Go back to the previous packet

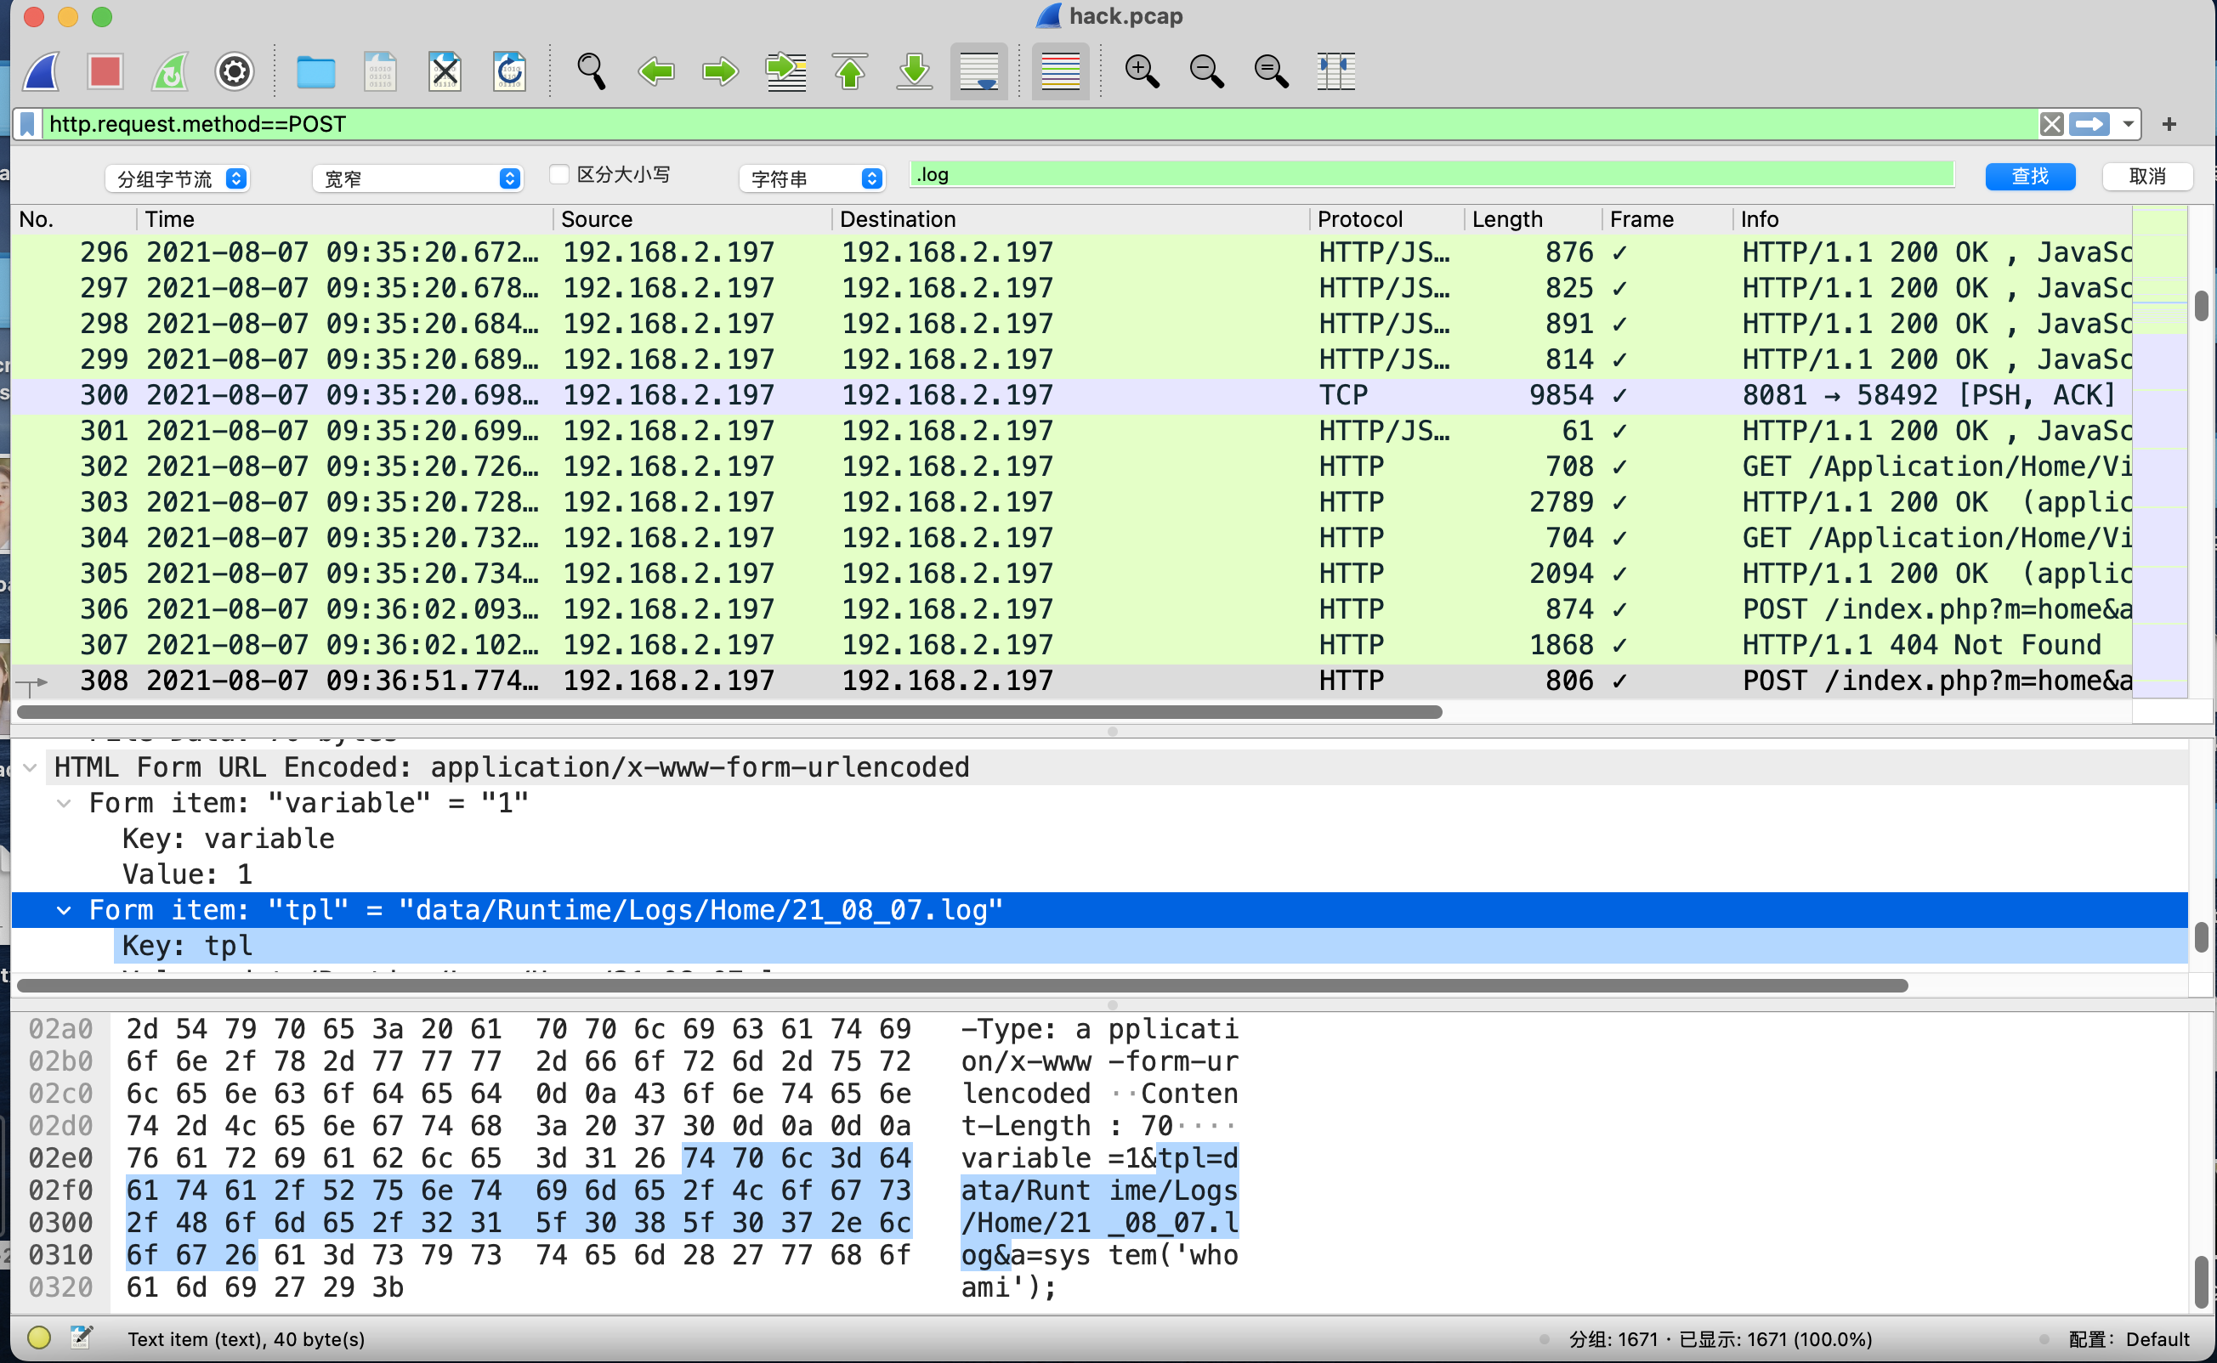click(x=656, y=71)
